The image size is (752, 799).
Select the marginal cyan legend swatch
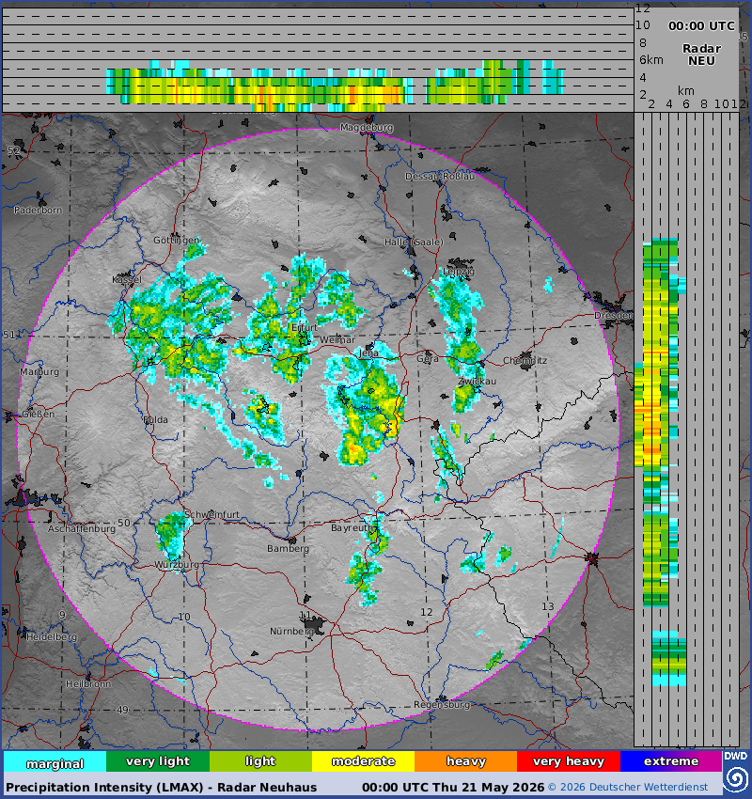click(x=55, y=761)
